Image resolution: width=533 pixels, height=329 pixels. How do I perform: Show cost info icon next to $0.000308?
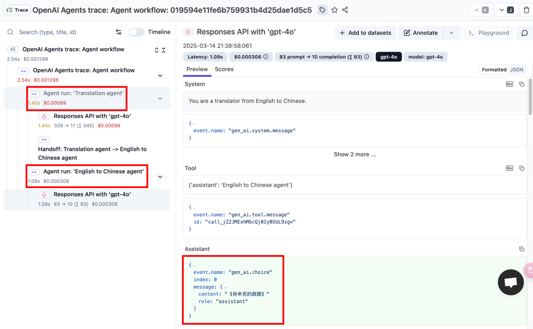click(266, 57)
